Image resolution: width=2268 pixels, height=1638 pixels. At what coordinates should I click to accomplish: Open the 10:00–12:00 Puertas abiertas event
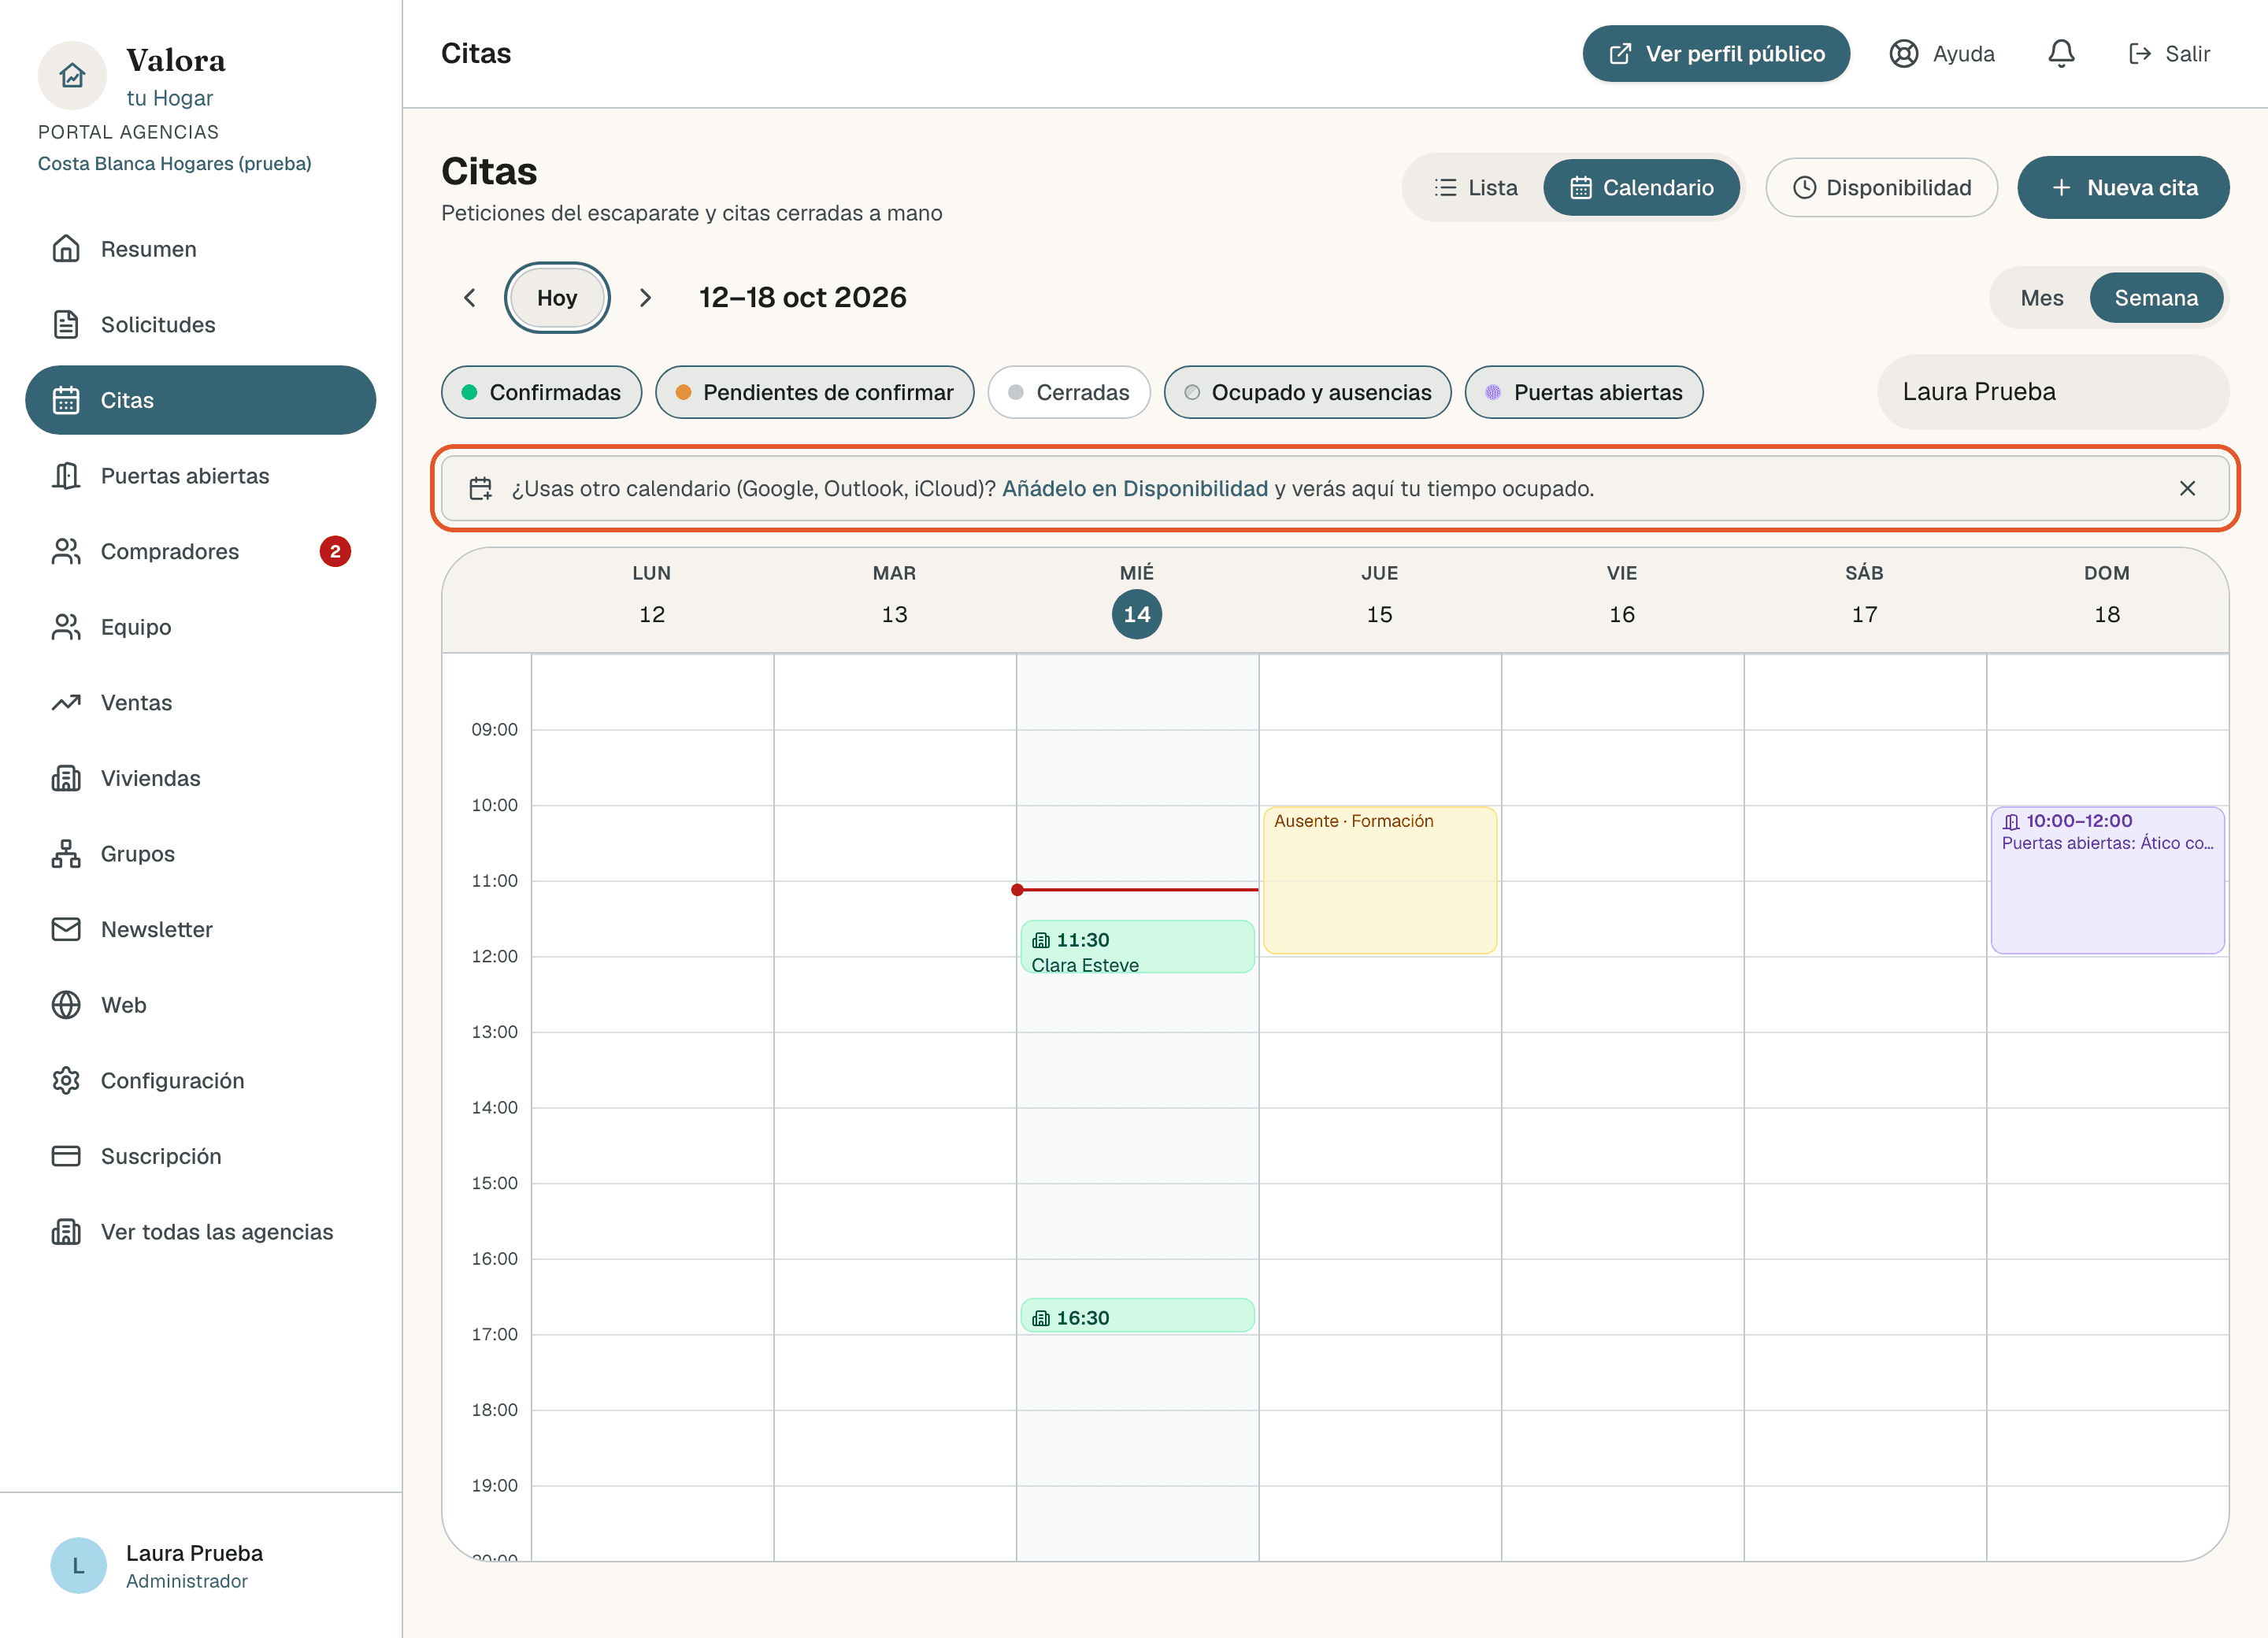(x=2107, y=881)
